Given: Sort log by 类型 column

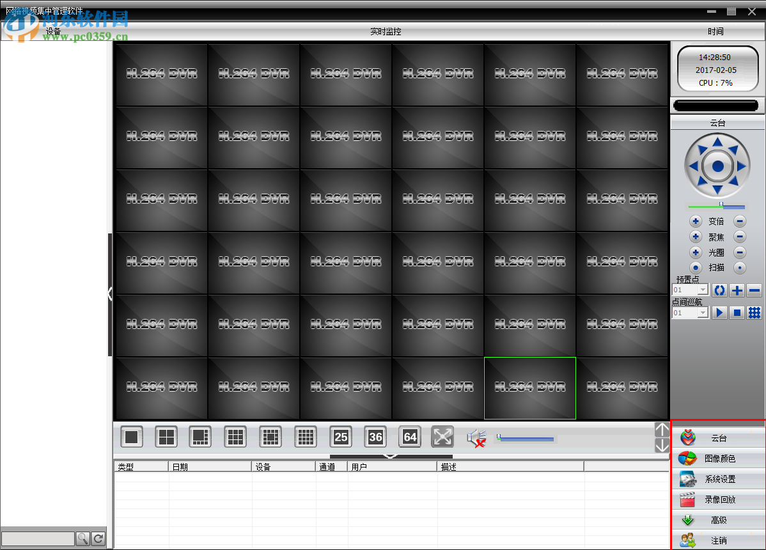Looking at the screenshot, I should click(141, 467).
